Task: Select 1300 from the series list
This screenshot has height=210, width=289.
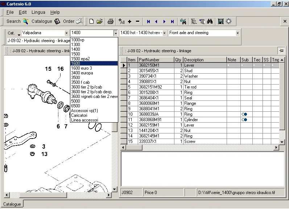Action: [94, 45]
